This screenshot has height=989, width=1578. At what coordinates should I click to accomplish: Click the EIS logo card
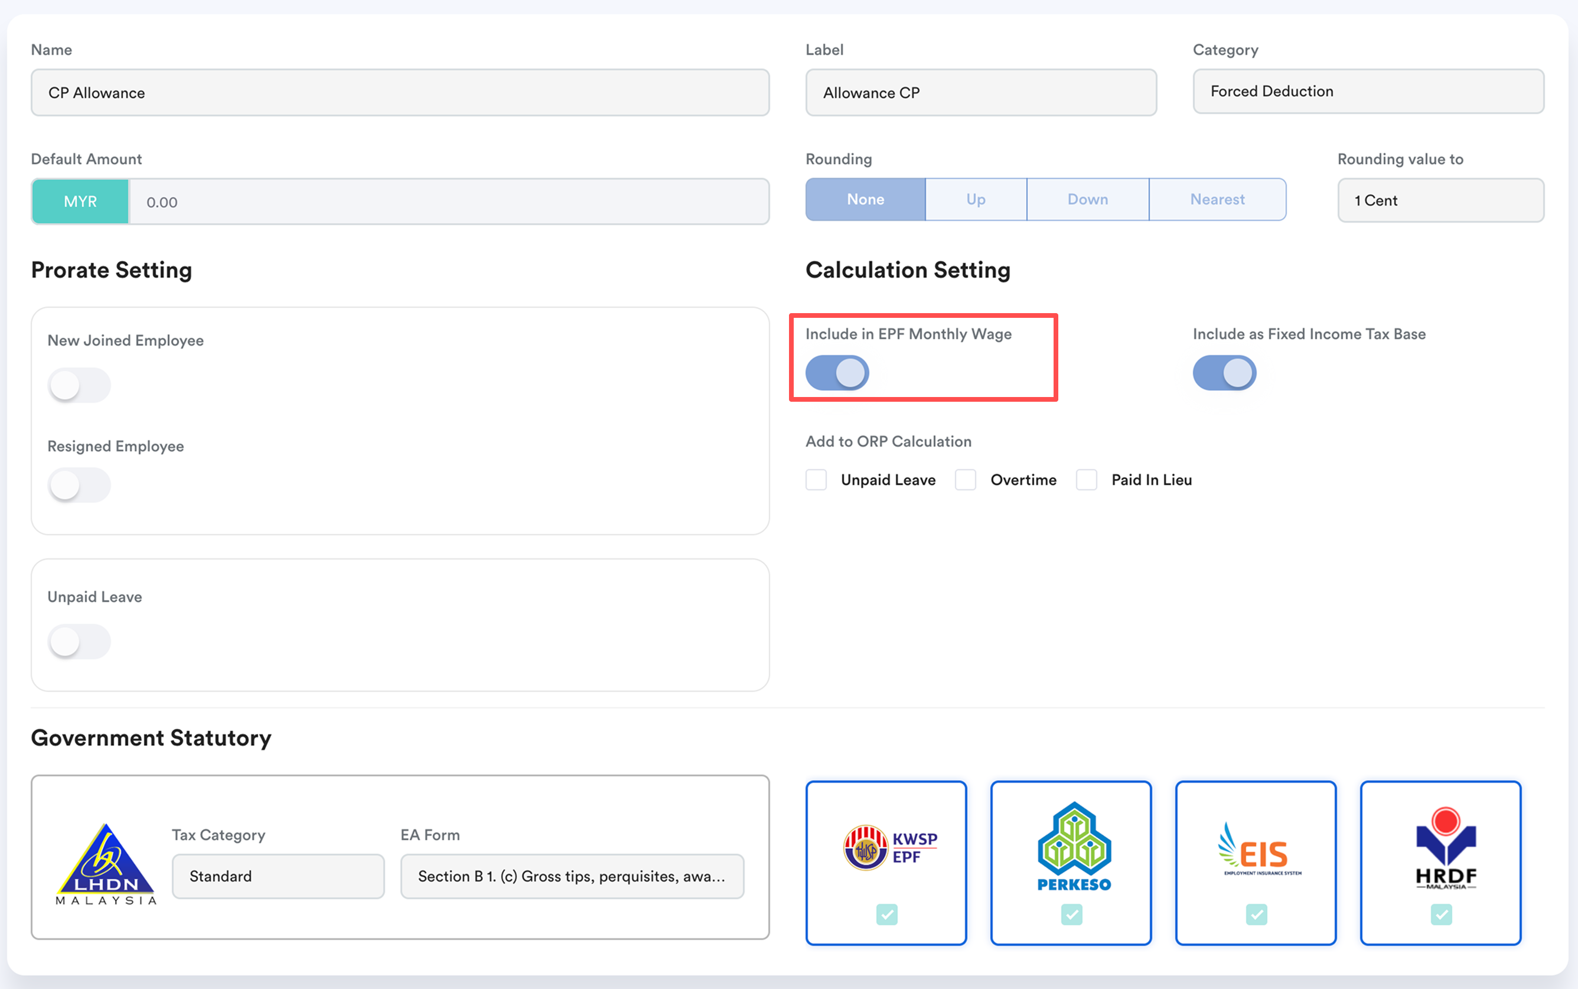[1256, 850]
